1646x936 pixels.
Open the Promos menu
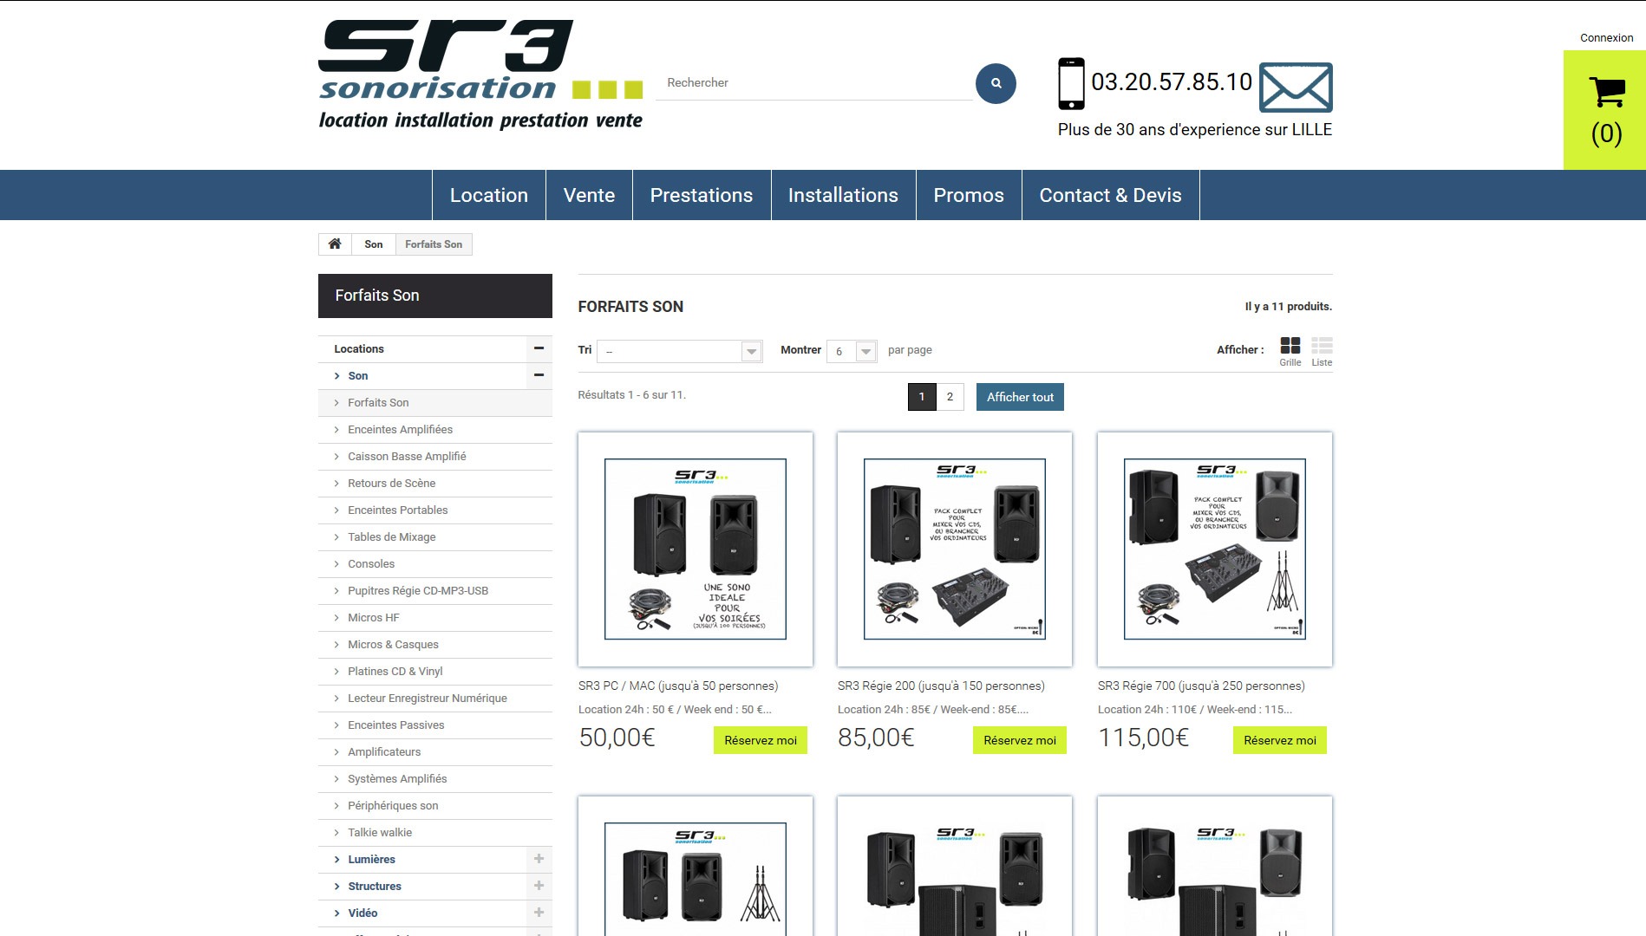coord(969,195)
